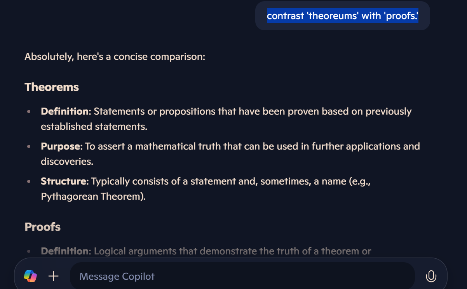Focus the Message Copilot input field
The height and width of the screenshot is (289, 467).
(x=241, y=276)
